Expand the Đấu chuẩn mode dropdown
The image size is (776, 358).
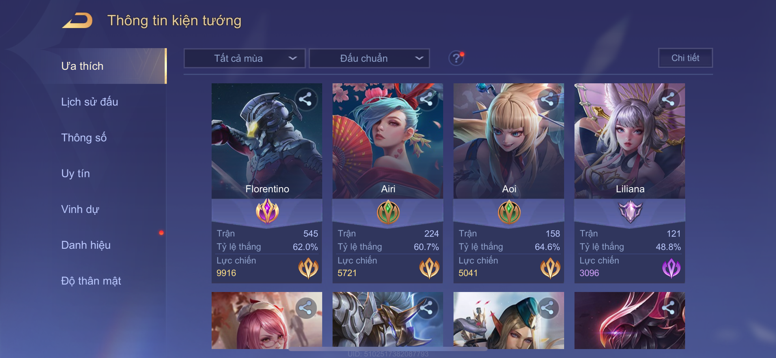click(369, 58)
